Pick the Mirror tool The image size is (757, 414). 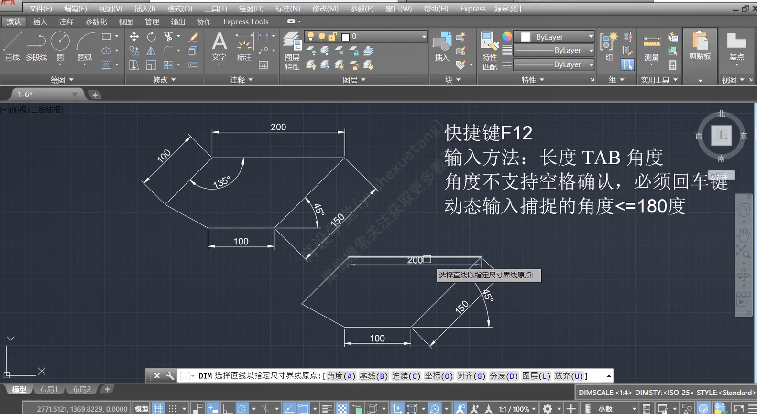(152, 51)
